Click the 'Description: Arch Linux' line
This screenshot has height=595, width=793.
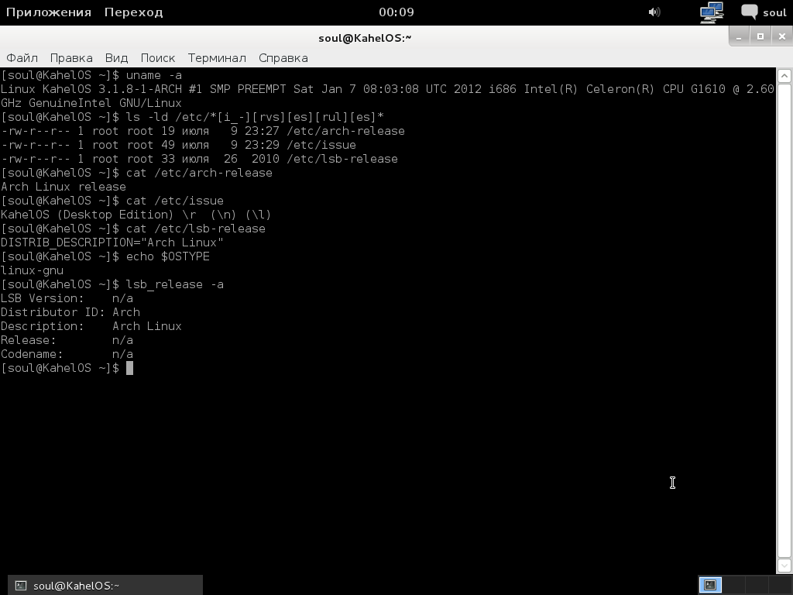[x=91, y=326]
